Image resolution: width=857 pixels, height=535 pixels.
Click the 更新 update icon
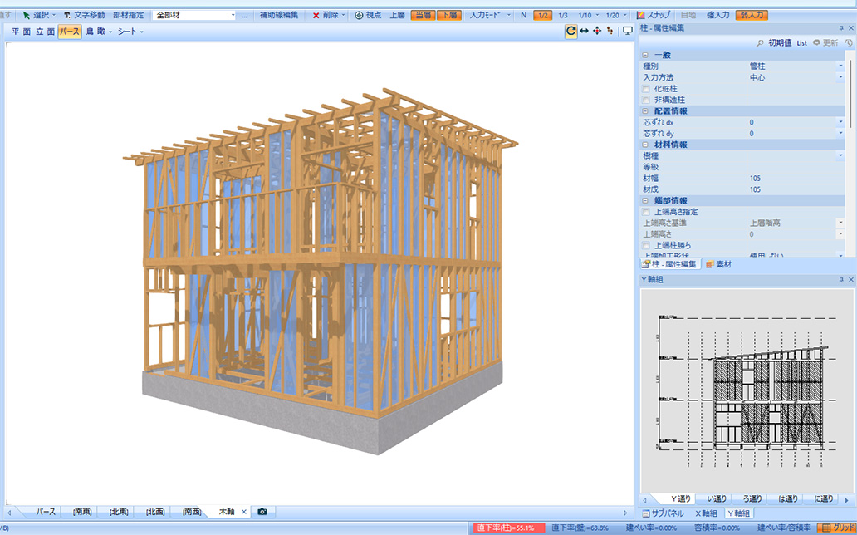816,42
